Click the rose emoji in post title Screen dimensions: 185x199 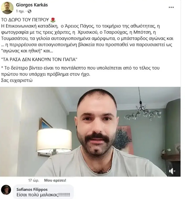53,20
